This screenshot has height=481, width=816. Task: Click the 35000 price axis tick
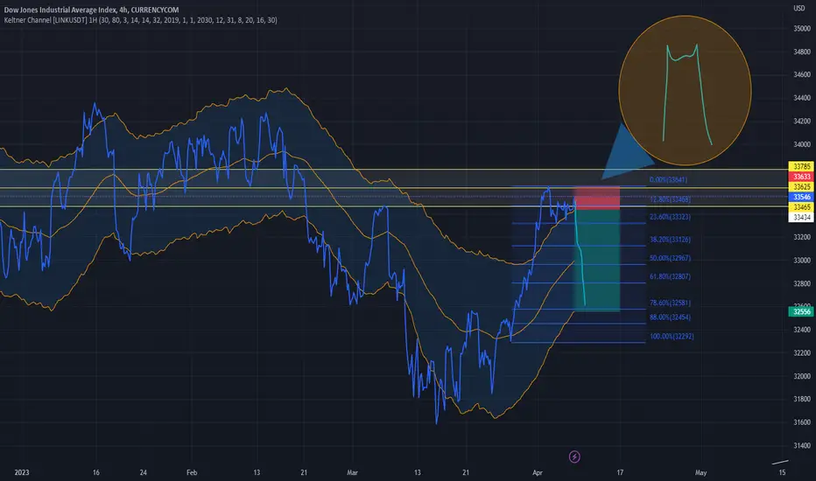click(801, 29)
